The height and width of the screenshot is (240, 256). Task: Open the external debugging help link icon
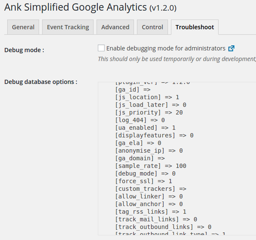(x=231, y=48)
